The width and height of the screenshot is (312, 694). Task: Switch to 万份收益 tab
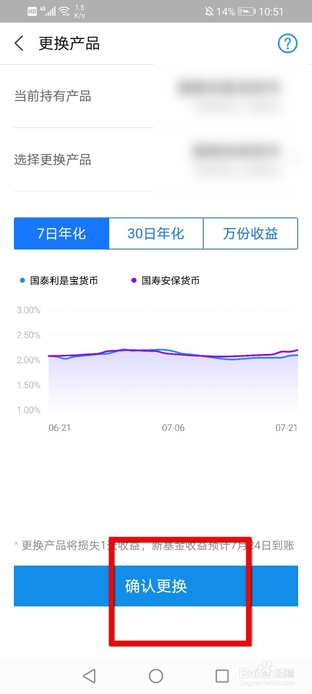pos(250,233)
